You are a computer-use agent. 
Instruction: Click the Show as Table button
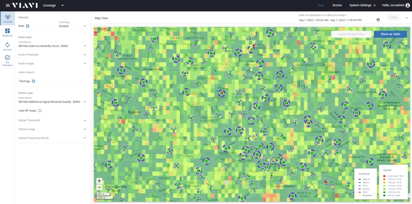[x=390, y=34]
